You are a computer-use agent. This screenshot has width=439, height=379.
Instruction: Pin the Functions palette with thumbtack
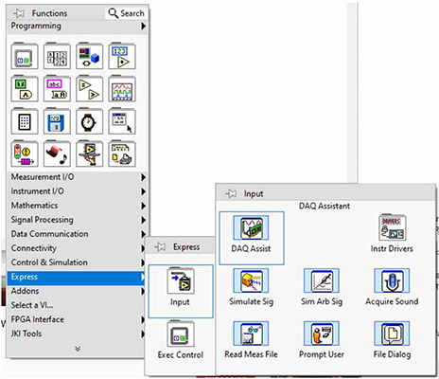click(19, 13)
